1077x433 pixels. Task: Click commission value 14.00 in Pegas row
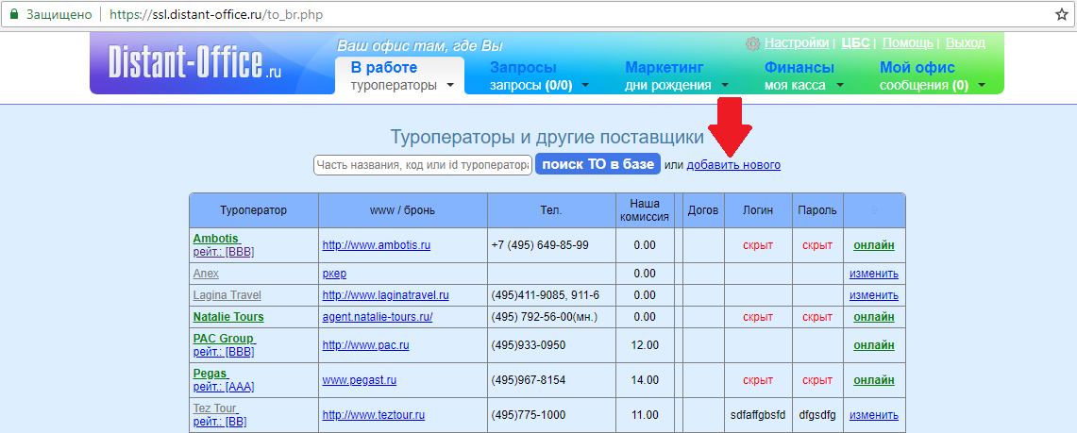coord(645,380)
